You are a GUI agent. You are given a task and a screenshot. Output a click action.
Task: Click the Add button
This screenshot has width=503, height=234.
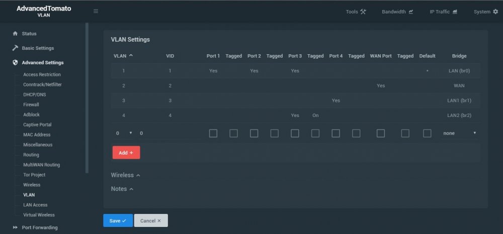(126, 153)
